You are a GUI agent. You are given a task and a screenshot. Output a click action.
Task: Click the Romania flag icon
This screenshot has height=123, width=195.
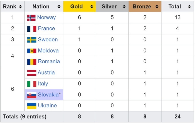(32, 62)
